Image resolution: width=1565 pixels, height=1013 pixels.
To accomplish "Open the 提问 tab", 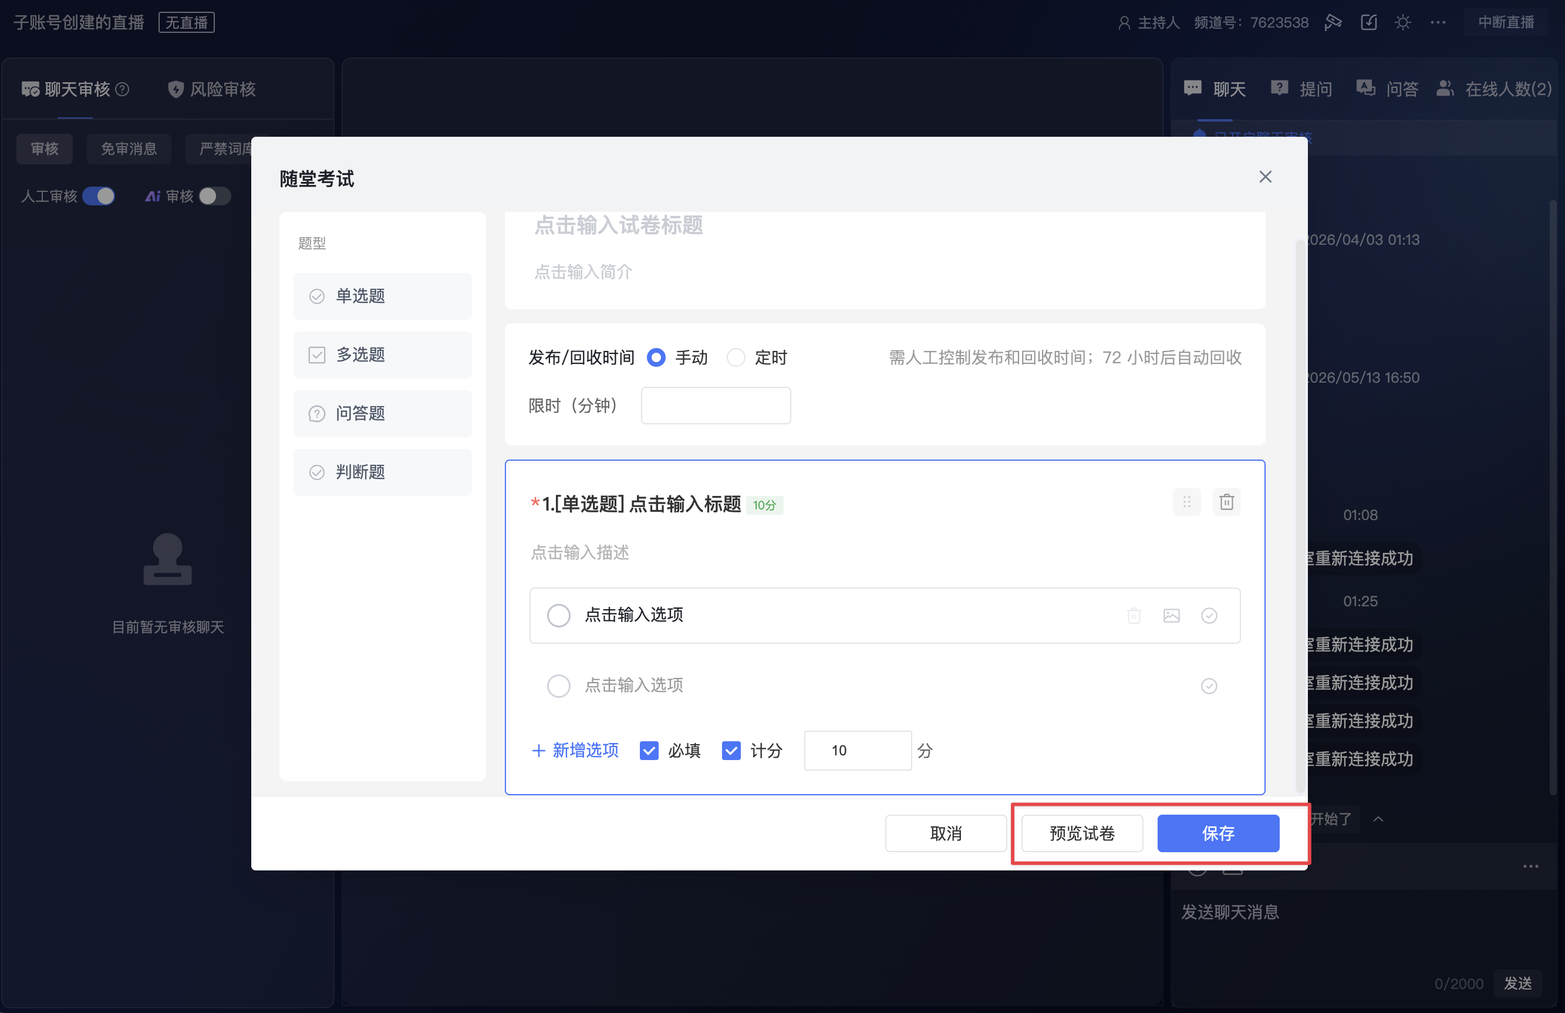I will click(1301, 89).
